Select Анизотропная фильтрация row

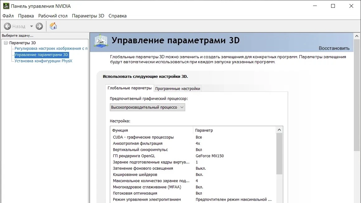pyautogui.click(x=193, y=143)
